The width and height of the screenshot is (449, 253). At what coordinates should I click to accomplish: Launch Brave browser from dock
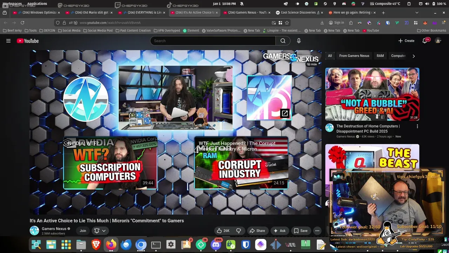[96, 245]
